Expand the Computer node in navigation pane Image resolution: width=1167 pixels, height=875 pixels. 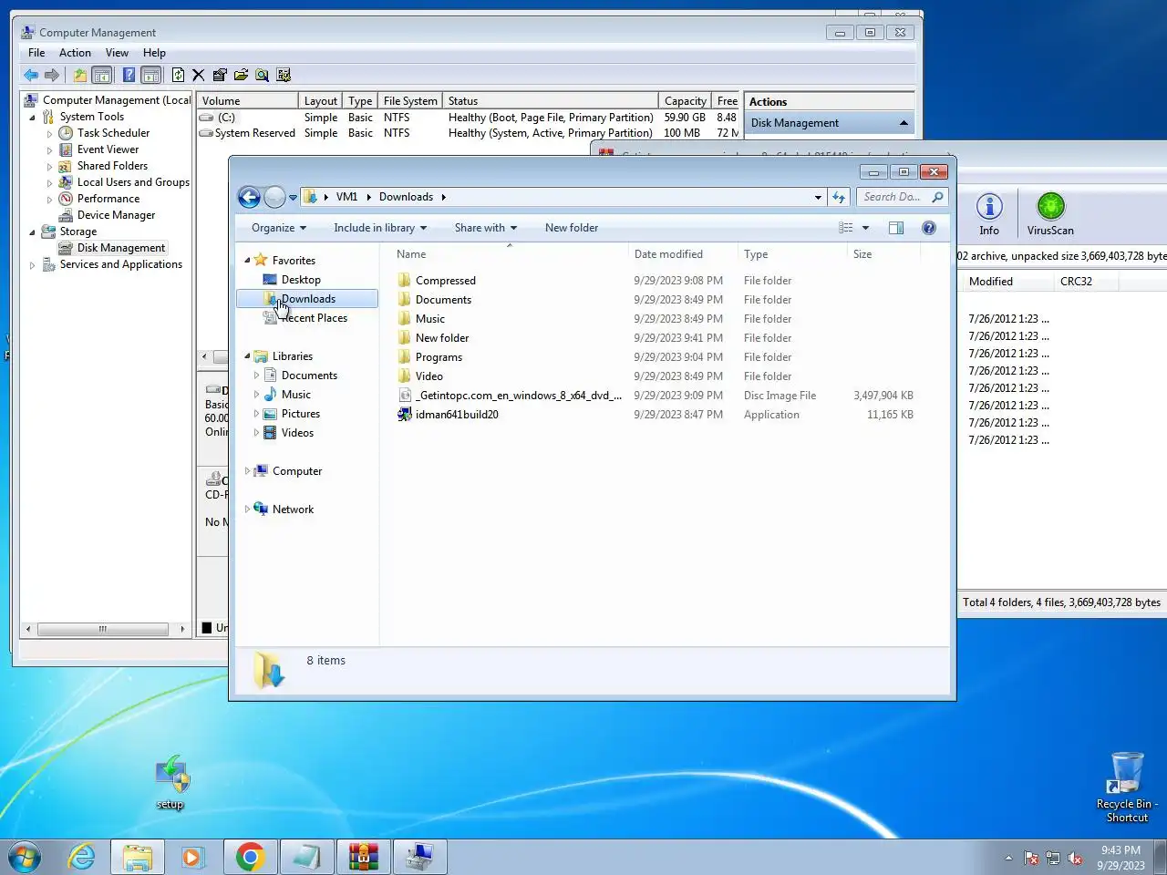pos(247,471)
